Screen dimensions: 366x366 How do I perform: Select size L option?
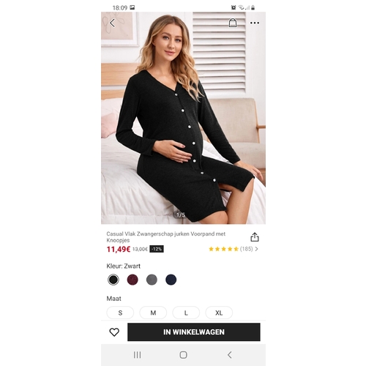pyautogui.click(x=186, y=313)
